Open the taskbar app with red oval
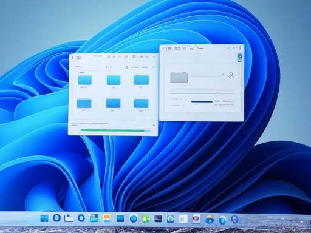 click(196, 219)
